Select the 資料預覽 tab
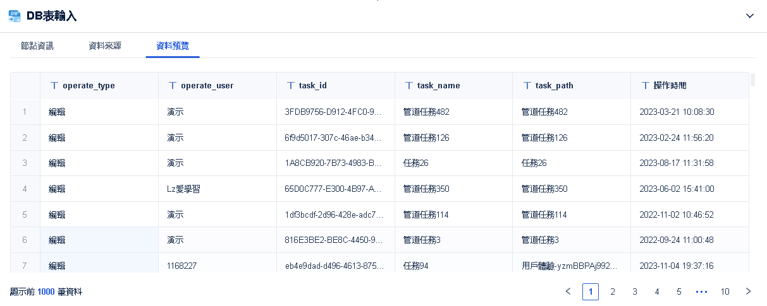This screenshot has width=767, height=306. click(173, 45)
